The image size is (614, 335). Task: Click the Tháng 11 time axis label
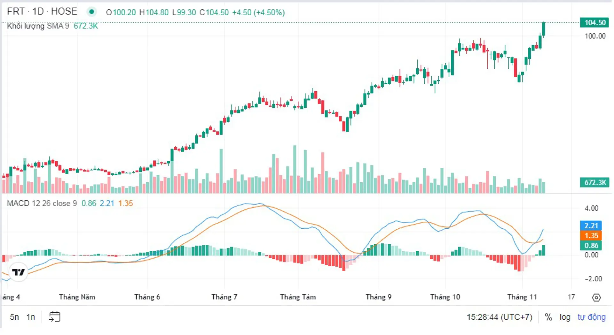coord(522,297)
